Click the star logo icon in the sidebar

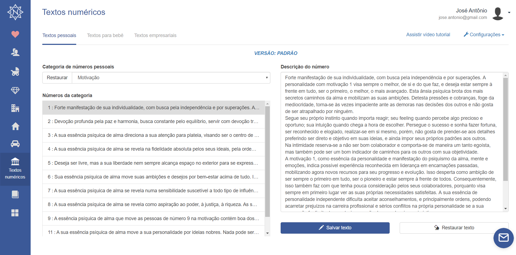coord(15,12)
